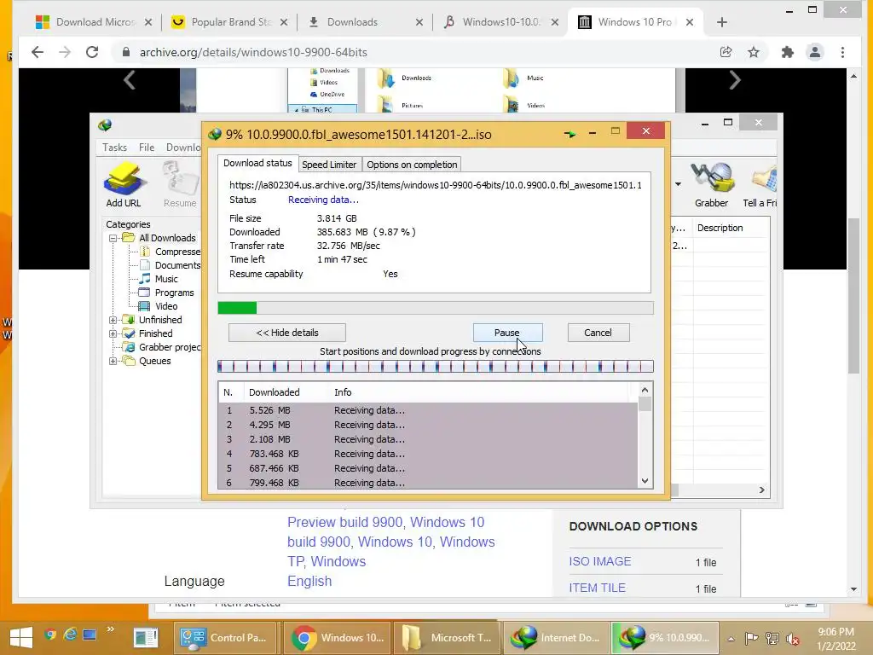Click the connections progress segment bar
This screenshot has width=873, height=655.
[x=436, y=366]
